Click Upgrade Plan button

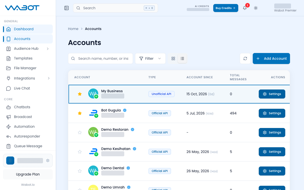tap(28, 174)
